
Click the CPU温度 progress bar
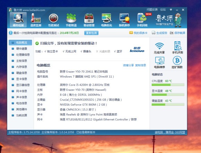168,85
